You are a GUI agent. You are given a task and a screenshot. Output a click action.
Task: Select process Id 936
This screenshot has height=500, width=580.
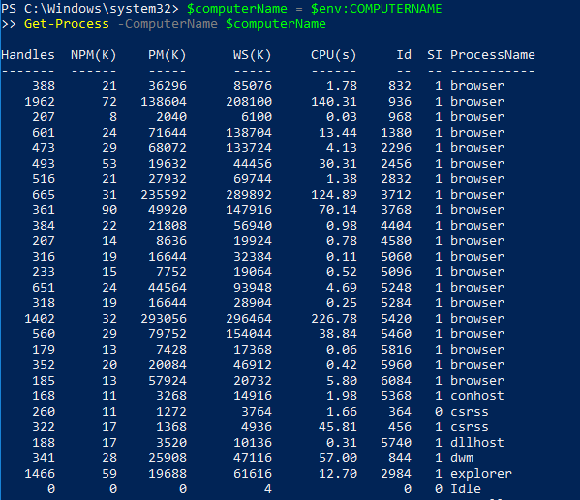pos(400,102)
